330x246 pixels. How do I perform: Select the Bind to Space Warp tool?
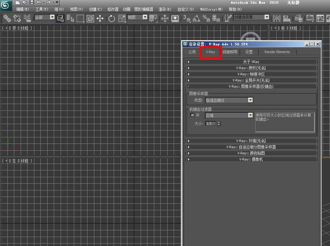[x=27, y=18]
